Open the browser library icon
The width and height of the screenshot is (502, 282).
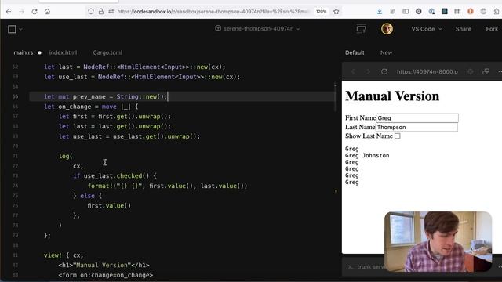[x=393, y=12]
